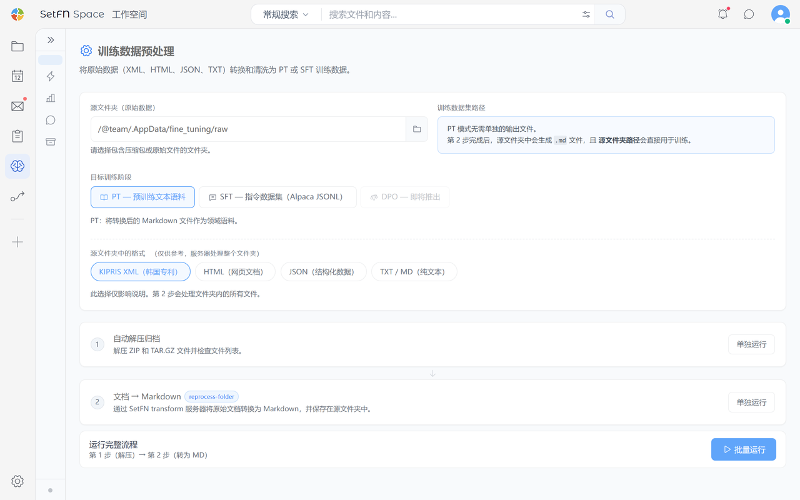The image size is (800, 500).
Task: Select PT — 预训练文本语料 stage
Action: click(x=142, y=197)
